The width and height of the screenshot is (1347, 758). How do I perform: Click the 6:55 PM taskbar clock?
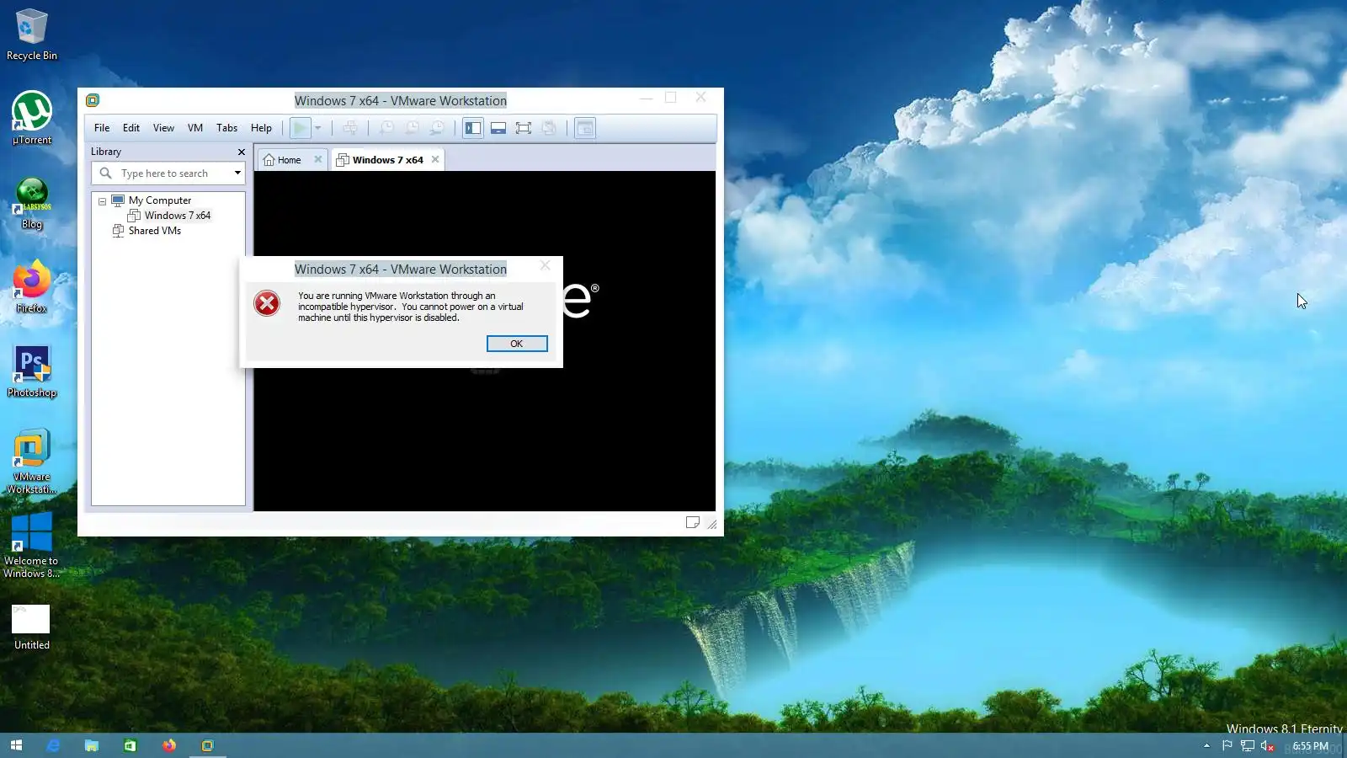(1310, 745)
